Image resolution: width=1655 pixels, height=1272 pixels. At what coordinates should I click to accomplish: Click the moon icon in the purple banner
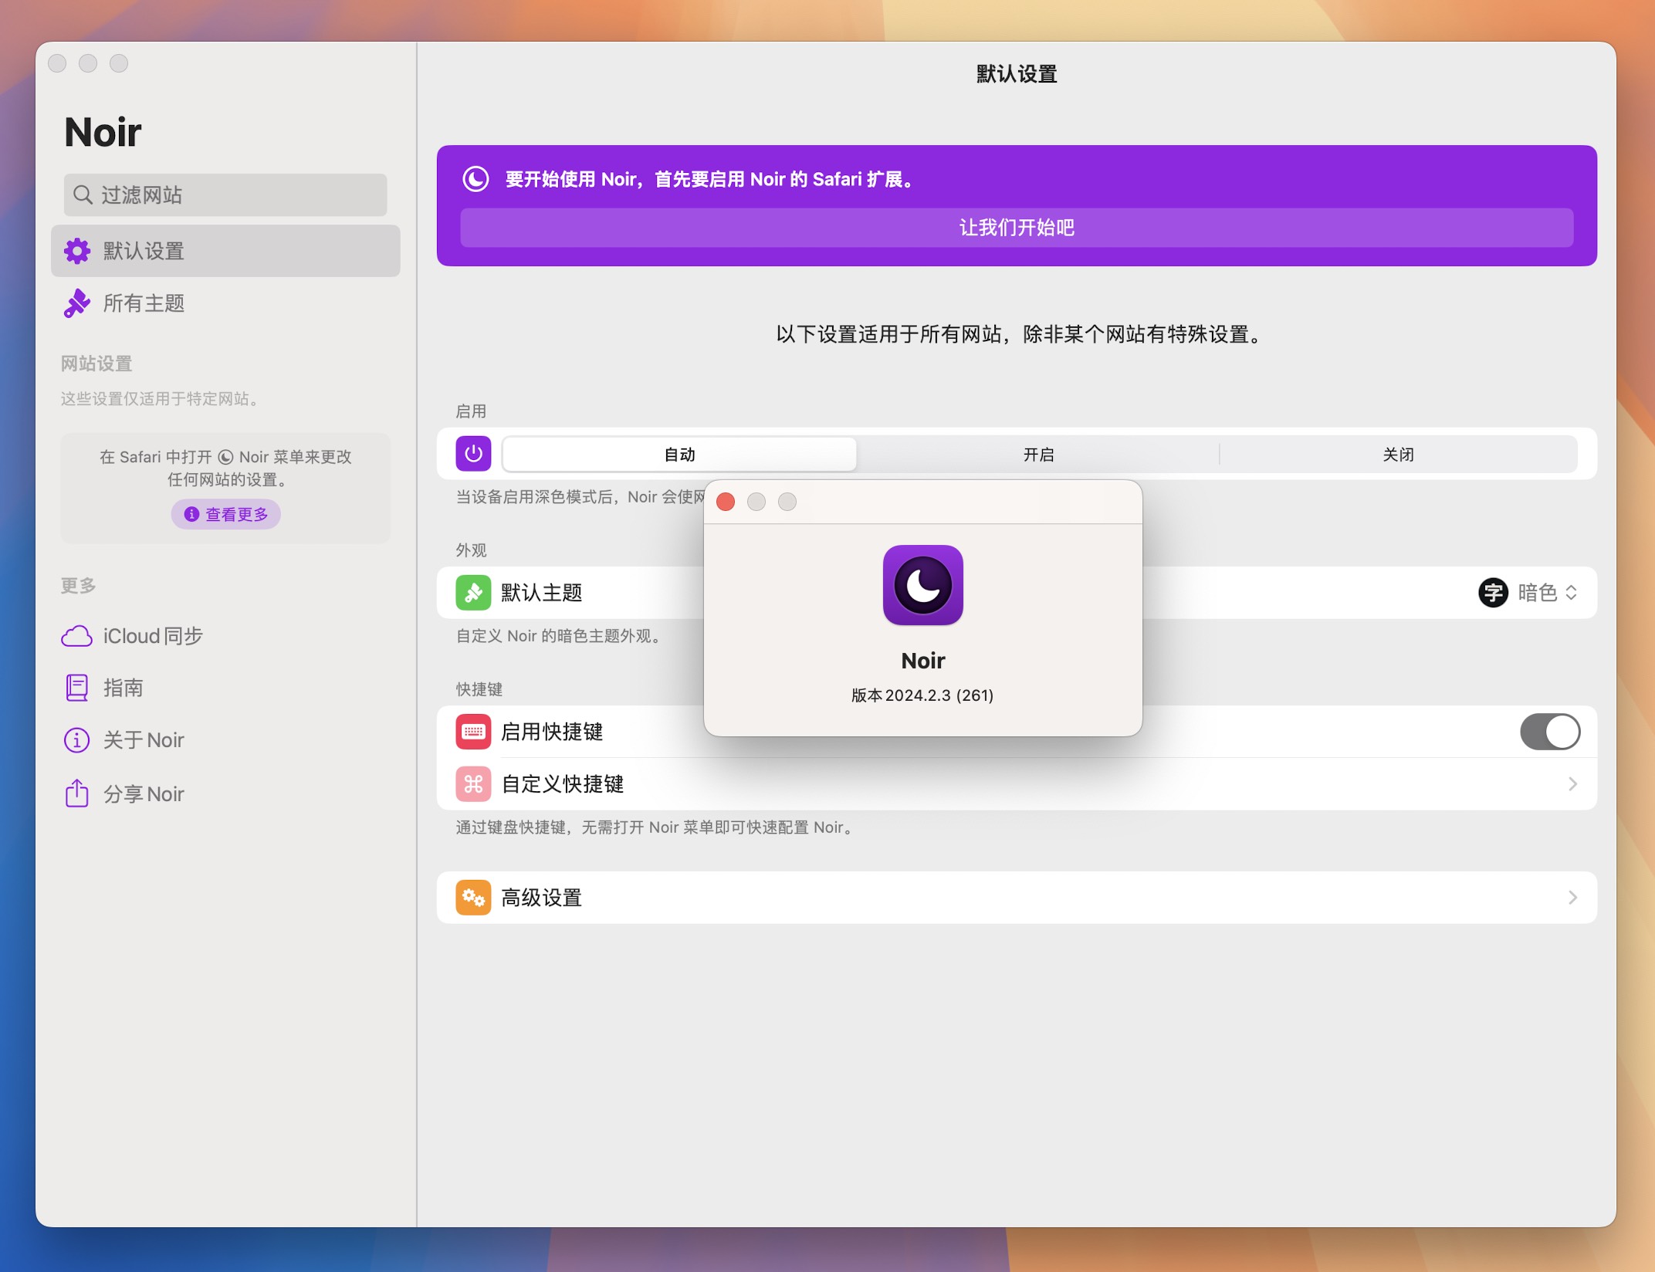tap(476, 179)
